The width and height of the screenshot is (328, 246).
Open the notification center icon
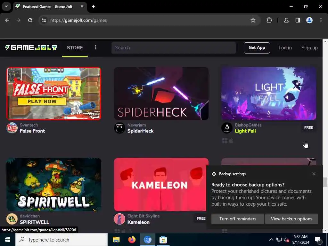pyautogui.click(x=317, y=240)
